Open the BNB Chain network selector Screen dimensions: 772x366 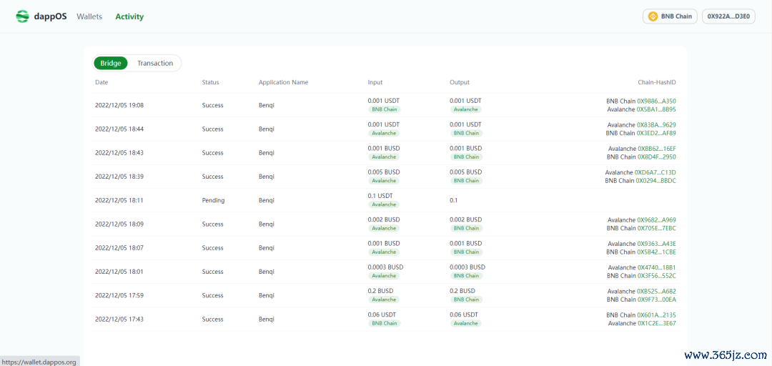tap(670, 16)
